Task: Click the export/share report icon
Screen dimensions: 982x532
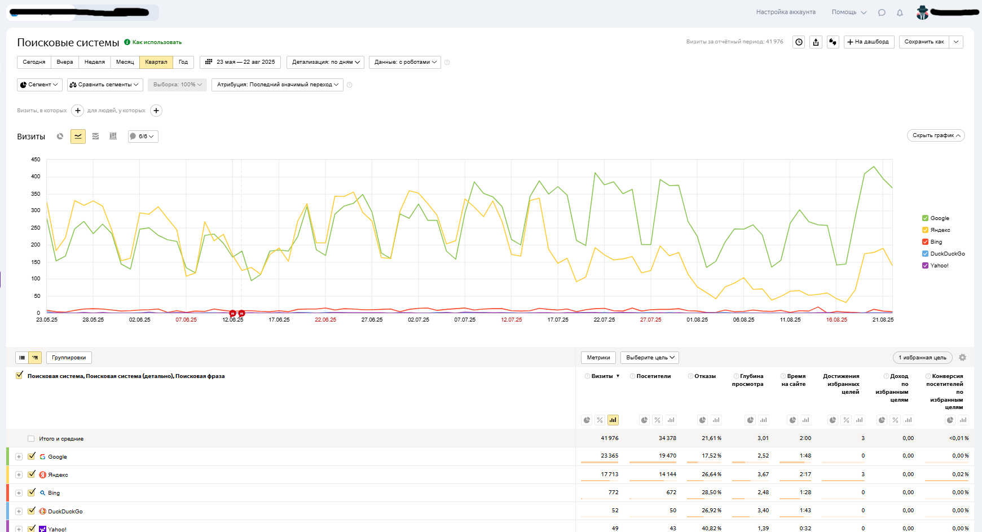Action: (816, 42)
